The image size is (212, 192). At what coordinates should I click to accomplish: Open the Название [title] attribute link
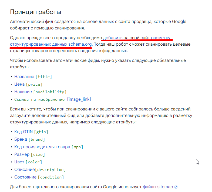(x=33, y=77)
